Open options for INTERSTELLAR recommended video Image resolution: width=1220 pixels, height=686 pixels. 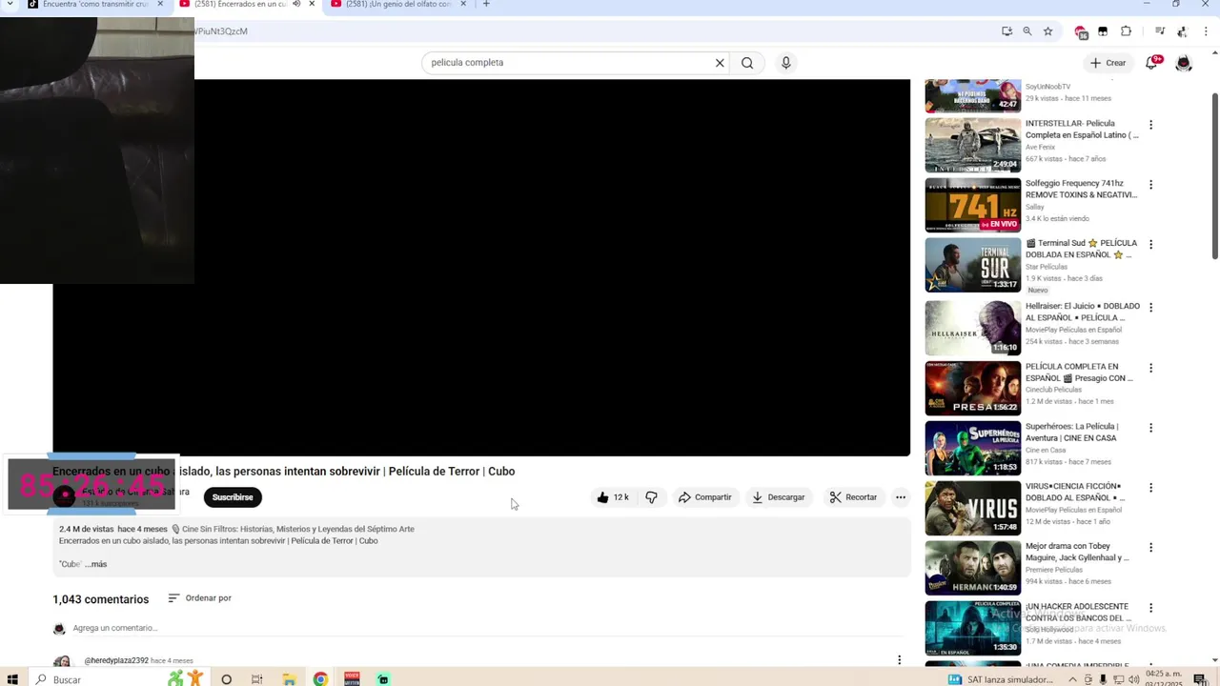click(x=1150, y=125)
